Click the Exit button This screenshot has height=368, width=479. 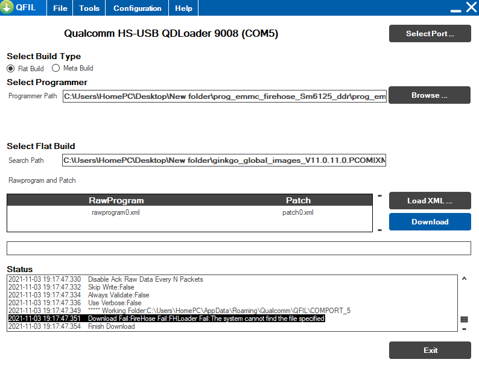coord(430,351)
